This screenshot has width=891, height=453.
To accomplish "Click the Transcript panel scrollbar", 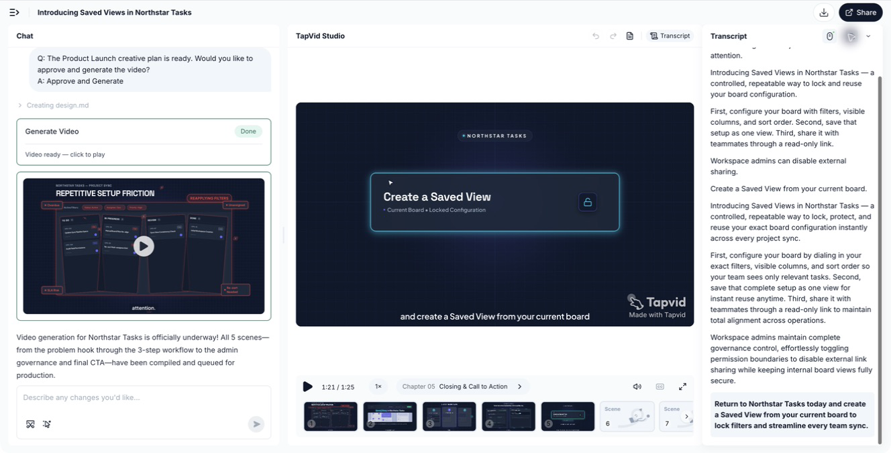I will coord(880,260).
